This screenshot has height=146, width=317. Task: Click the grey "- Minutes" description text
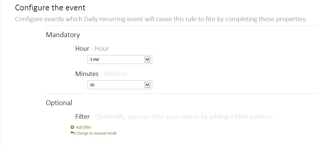tap(114, 74)
